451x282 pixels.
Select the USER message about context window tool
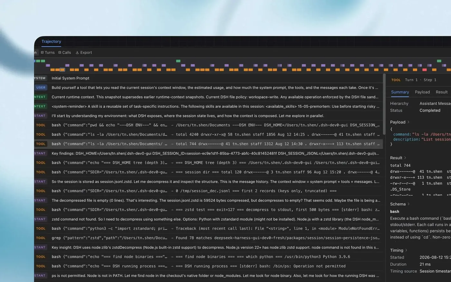tap(208, 88)
